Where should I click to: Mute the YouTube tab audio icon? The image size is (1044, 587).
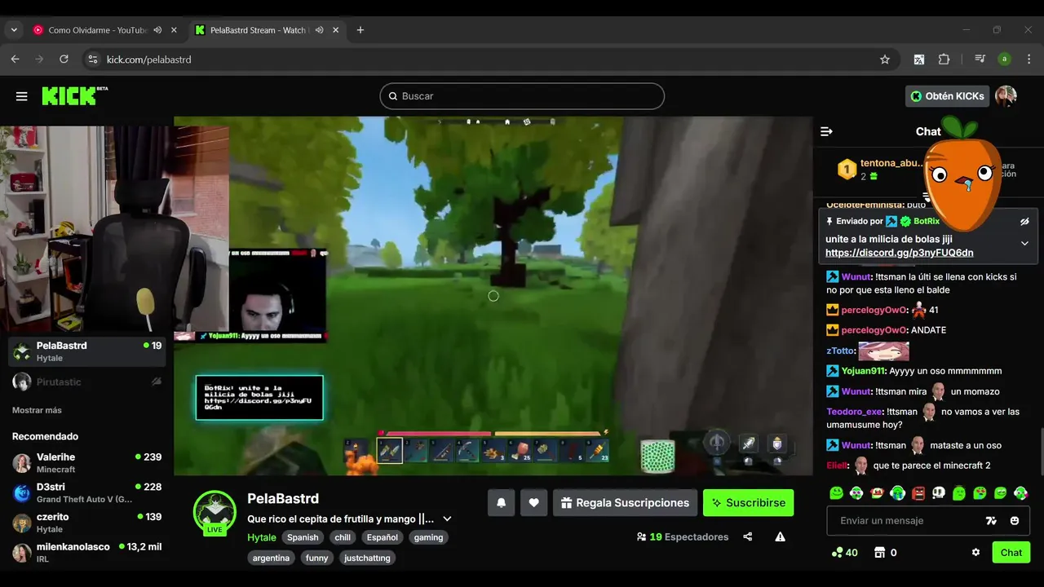157,30
